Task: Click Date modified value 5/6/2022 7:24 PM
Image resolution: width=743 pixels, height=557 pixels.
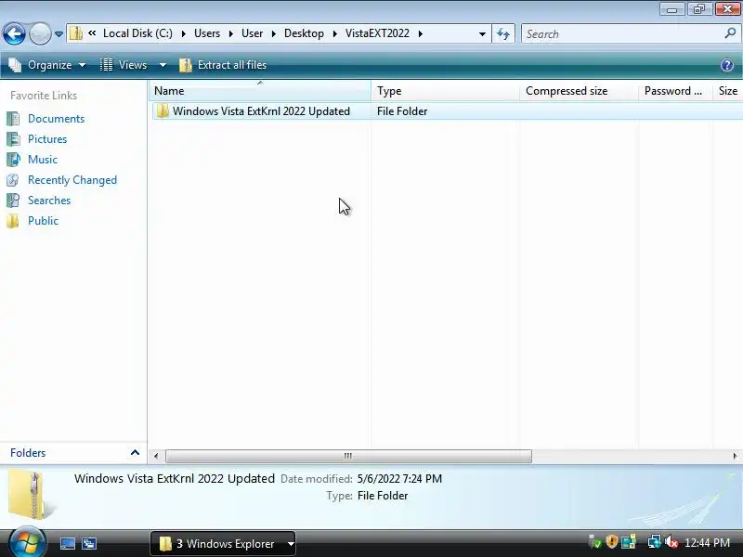Action: 399,479
